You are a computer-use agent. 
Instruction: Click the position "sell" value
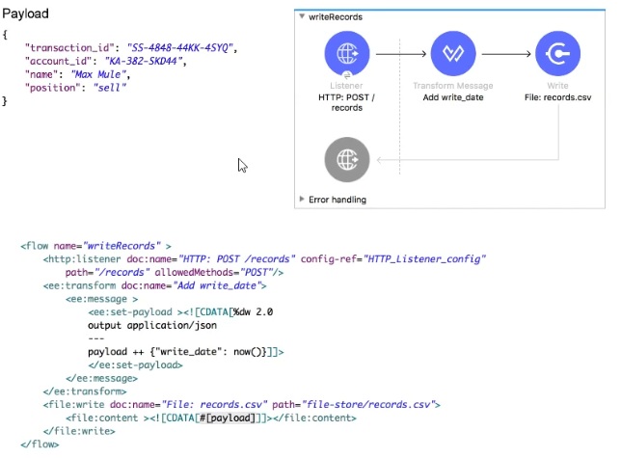tap(111, 88)
